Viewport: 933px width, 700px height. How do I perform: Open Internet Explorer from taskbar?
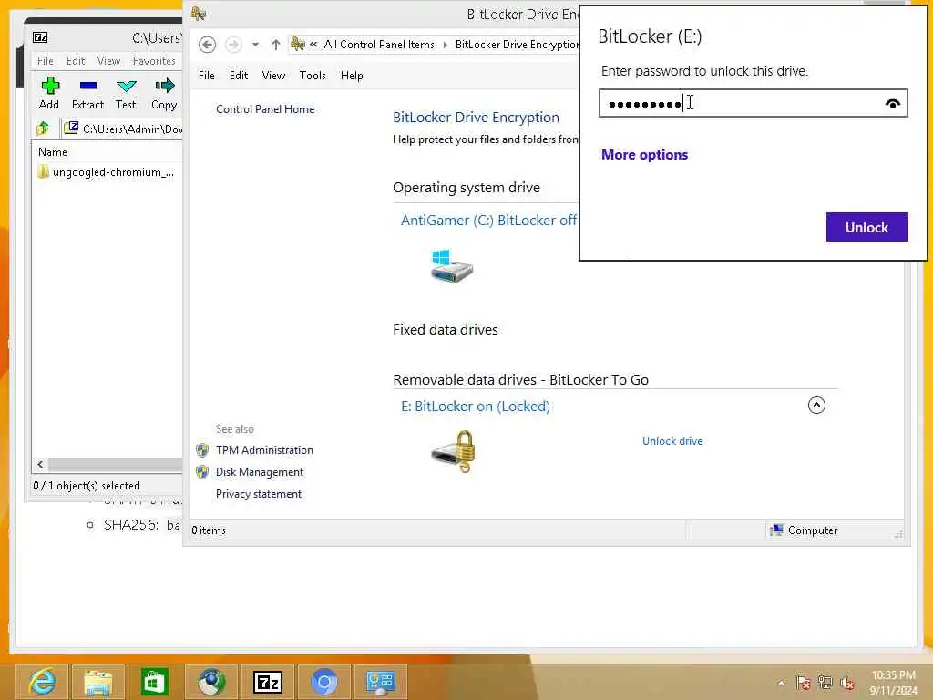42,682
